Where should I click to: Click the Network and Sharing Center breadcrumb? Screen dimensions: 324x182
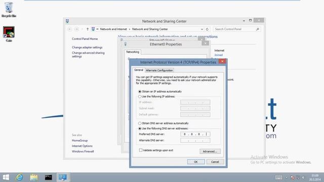pyautogui.click(x=150, y=29)
